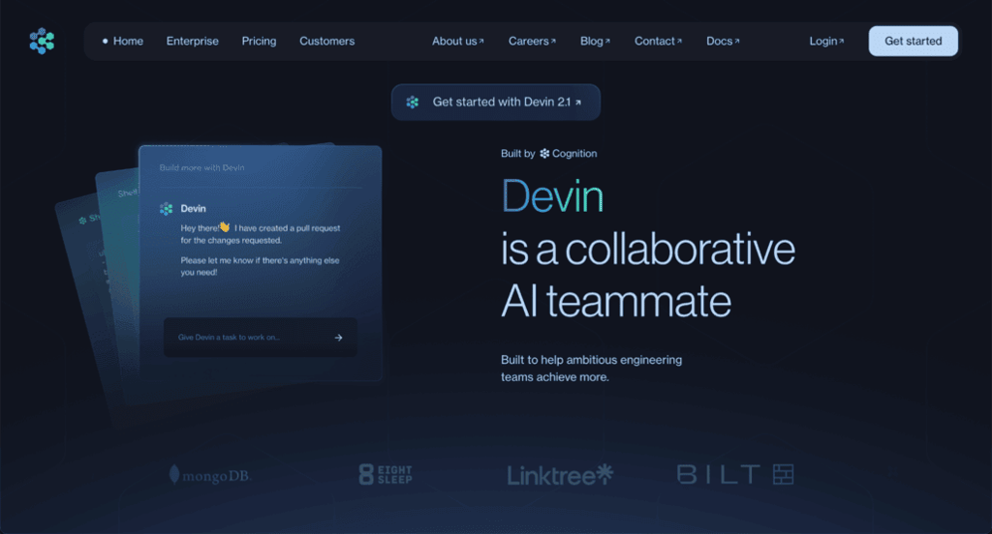Click the Give Devin a task input field
Screen dimensions: 992x534
coord(260,338)
